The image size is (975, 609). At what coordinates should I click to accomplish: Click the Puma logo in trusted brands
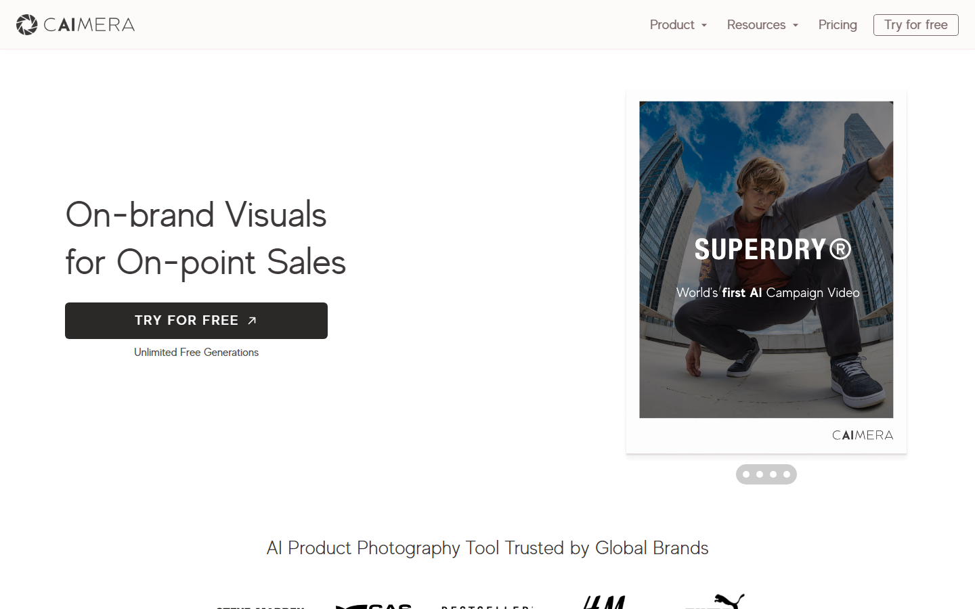(716, 602)
